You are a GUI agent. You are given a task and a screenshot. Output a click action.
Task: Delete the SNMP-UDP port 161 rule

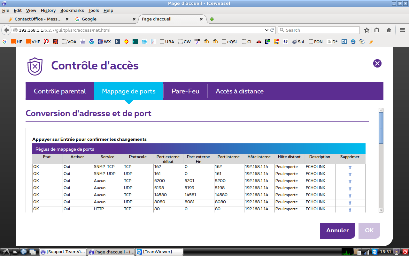coord(350,175)
